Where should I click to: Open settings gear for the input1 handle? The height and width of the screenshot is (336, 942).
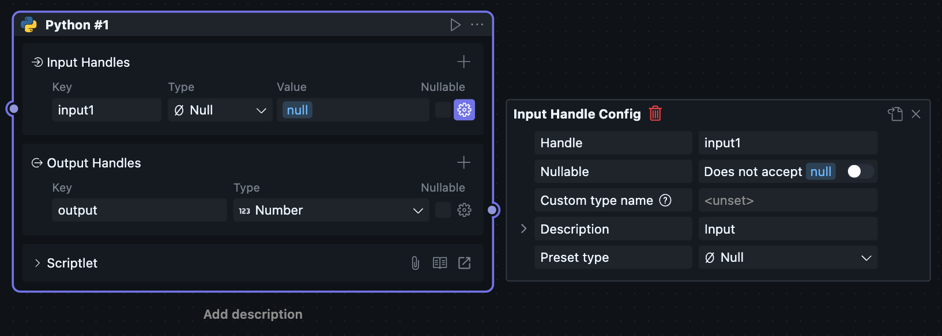pyautogui.click(x=464, y=110)
